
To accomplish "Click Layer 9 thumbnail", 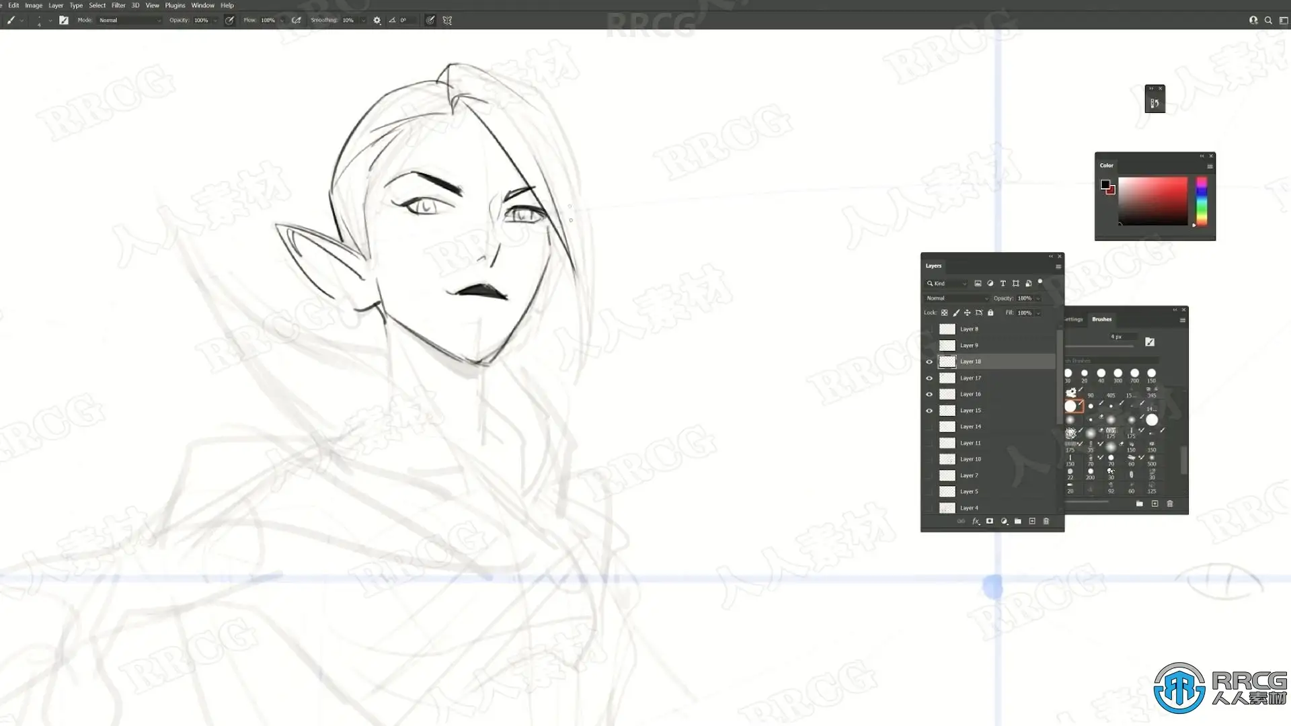I will pyautogui.click(x=947, y=346).
